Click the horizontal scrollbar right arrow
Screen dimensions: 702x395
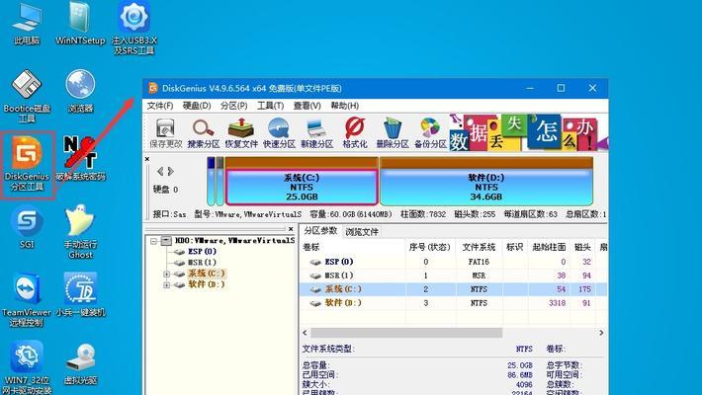click(x=601, y=333)
